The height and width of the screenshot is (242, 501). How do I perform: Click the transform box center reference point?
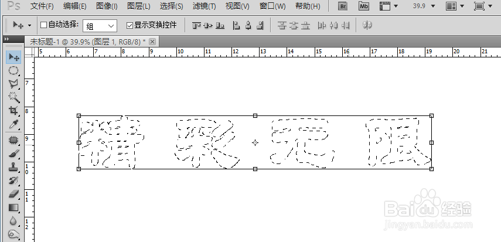(255, 142)
